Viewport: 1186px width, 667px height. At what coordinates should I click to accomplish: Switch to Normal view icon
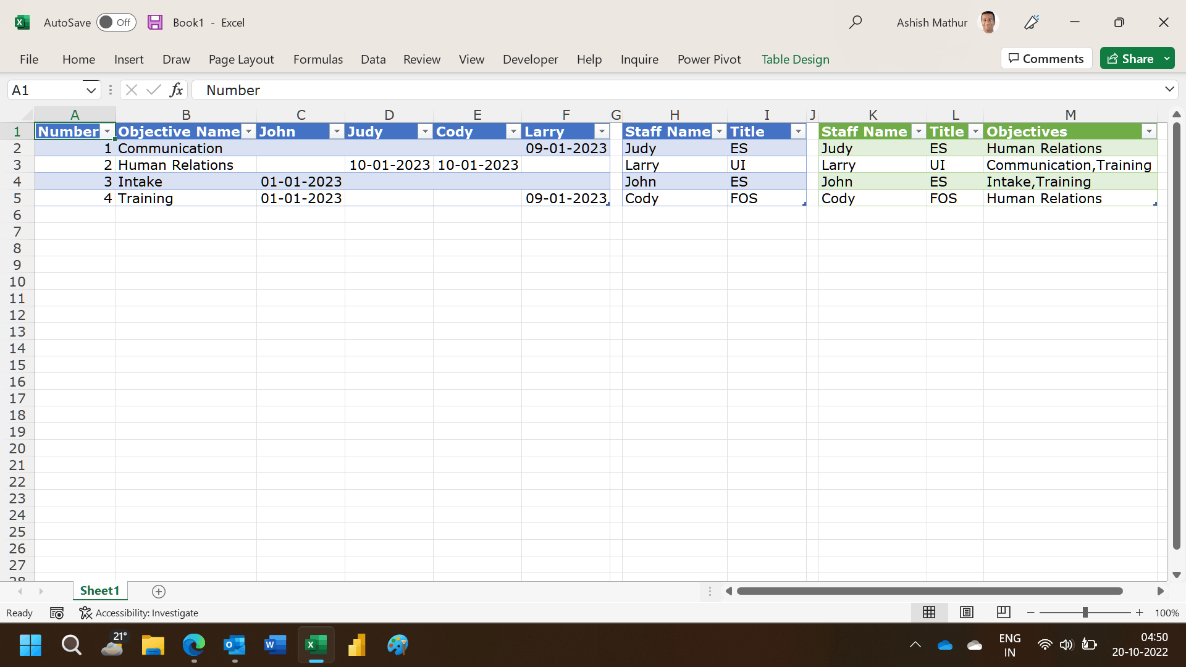coord(929,613)
